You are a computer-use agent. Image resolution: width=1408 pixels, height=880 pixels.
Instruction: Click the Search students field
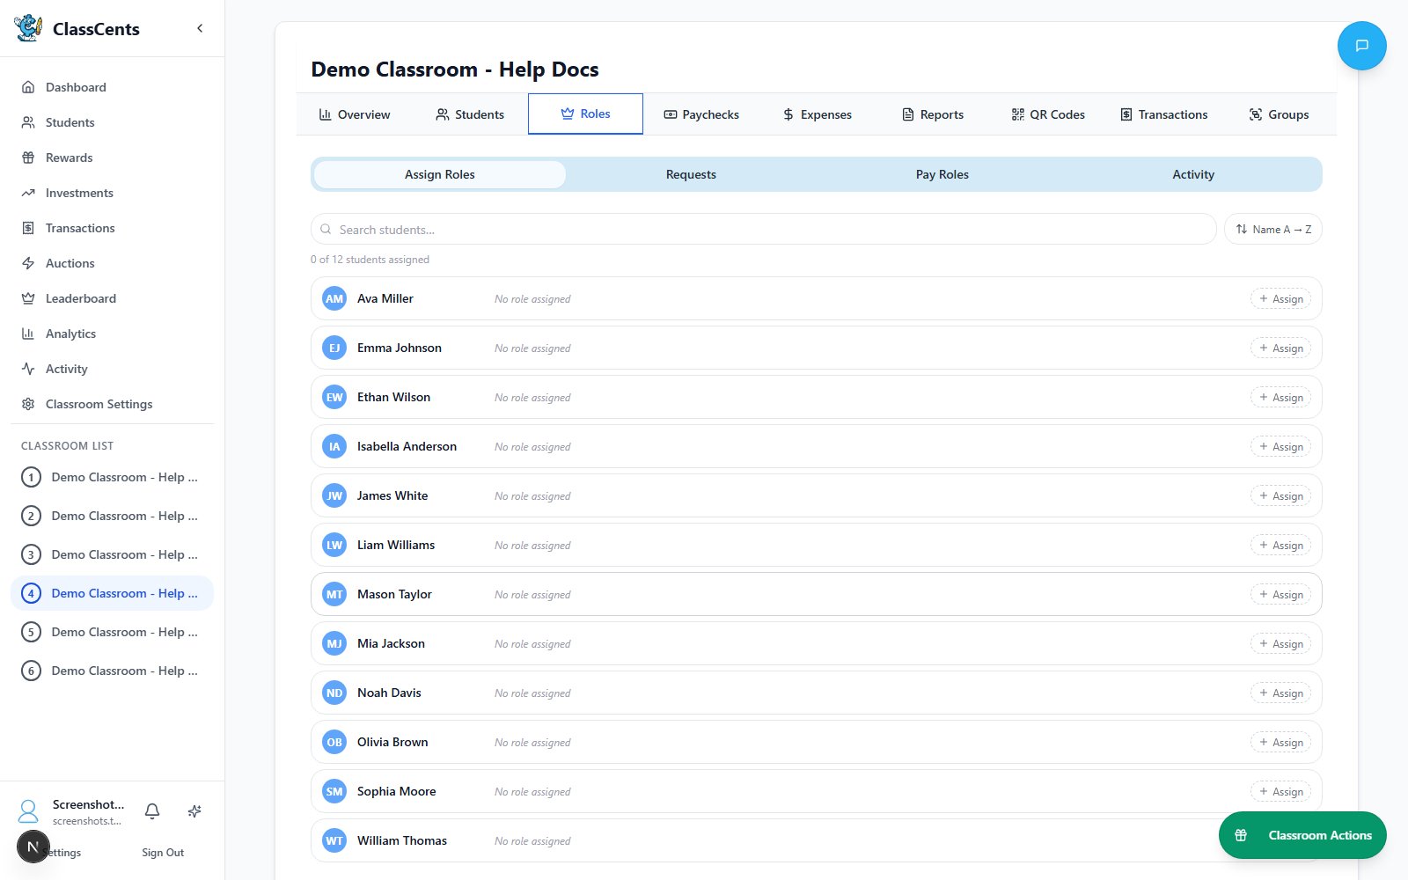pyautogui.click(x=763, y=229)
